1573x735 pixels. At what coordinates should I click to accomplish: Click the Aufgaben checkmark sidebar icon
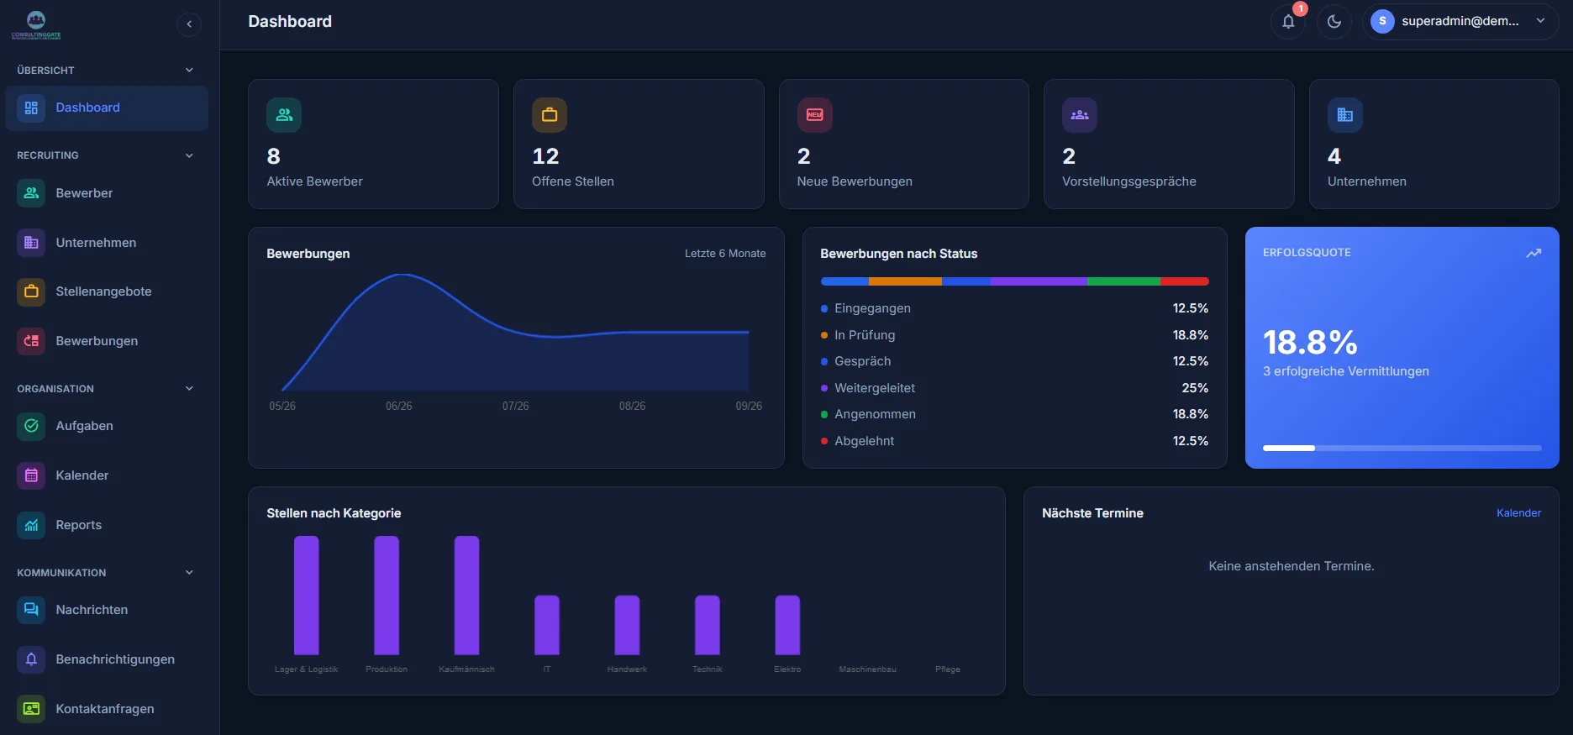click(x=31, y=426)
